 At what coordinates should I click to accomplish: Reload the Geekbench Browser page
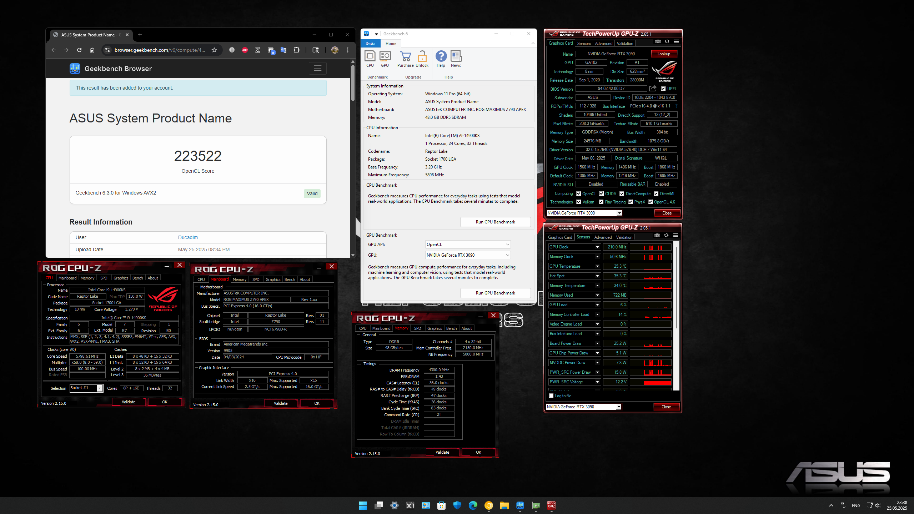pos(79,50)
